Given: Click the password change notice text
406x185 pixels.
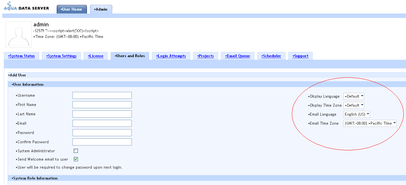Looking at the screenshot, I should (x=69, y=167).
